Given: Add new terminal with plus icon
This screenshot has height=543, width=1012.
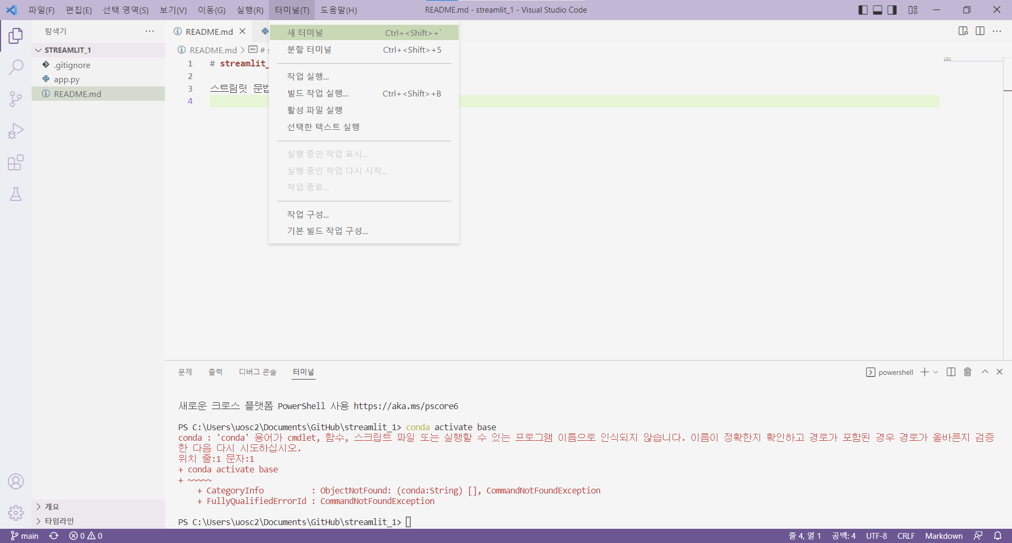Looking at the screenshot, I should pos(925,372).
